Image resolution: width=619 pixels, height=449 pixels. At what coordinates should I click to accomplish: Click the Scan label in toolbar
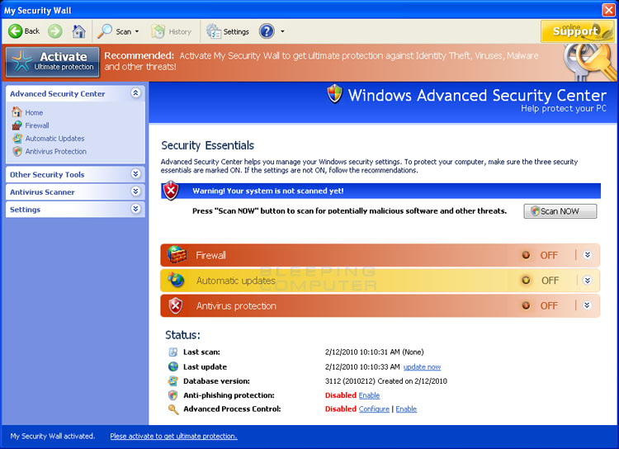pos(124,31)
